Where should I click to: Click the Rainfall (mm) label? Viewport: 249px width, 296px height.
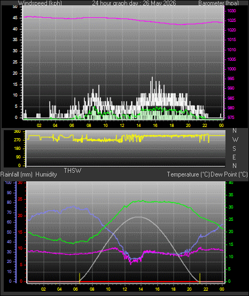[16, 174]
